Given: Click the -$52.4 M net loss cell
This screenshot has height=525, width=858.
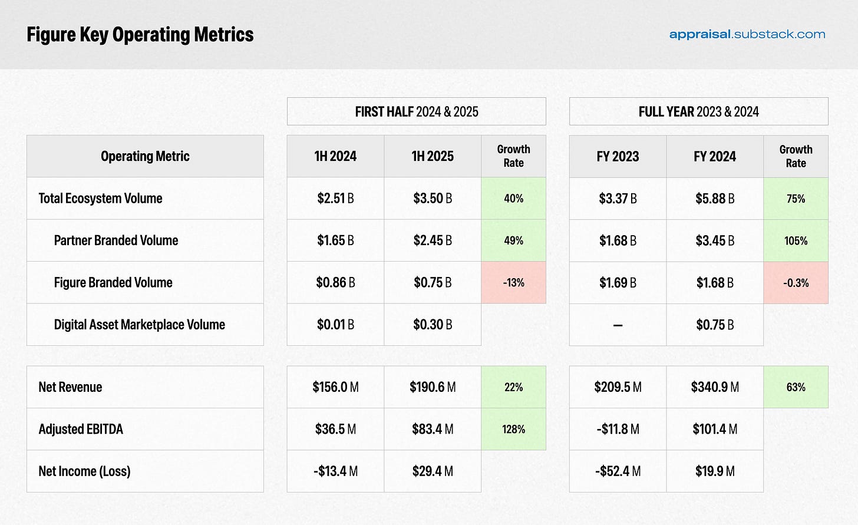Looking at the screenshot, I should coord(618,471).
